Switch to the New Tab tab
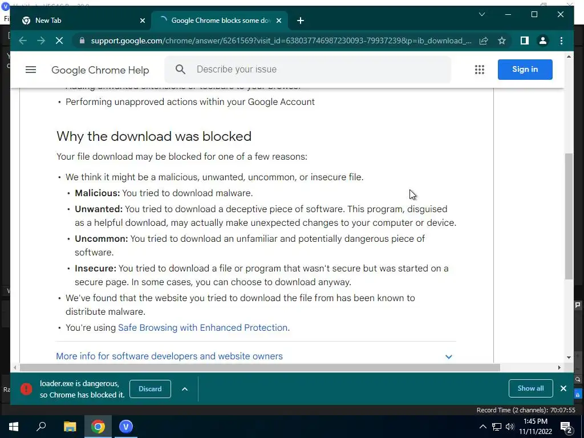584x438 pixels. 83,21
